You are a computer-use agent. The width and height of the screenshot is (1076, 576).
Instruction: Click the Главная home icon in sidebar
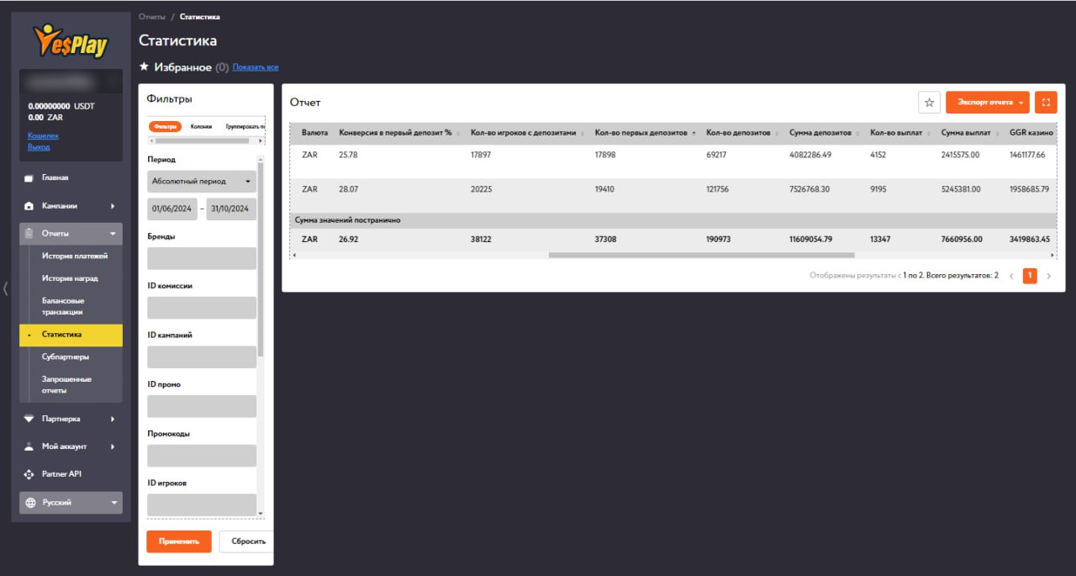29,178
